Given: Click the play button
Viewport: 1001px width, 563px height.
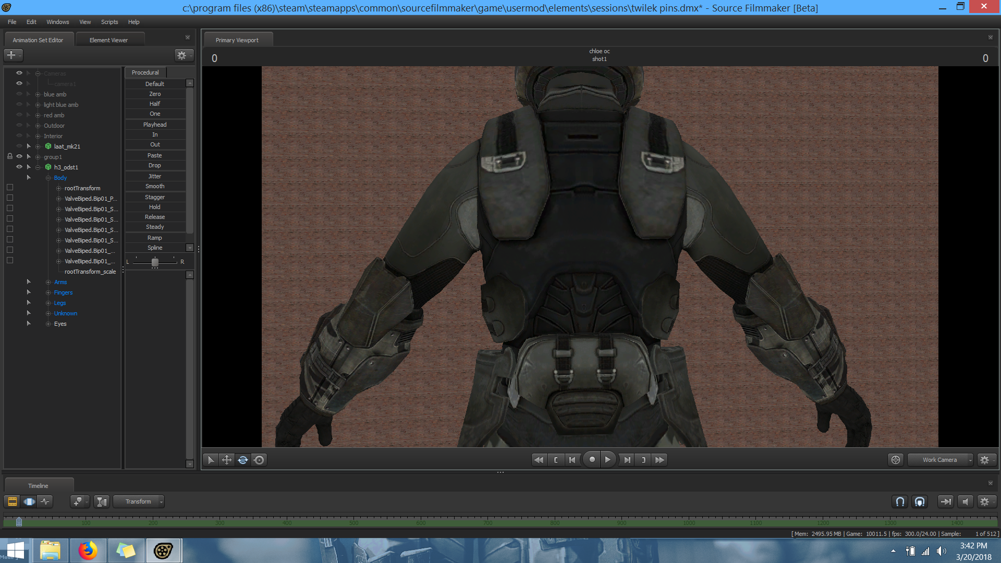Looking at the screenshot, I should [x=607, y=460].
